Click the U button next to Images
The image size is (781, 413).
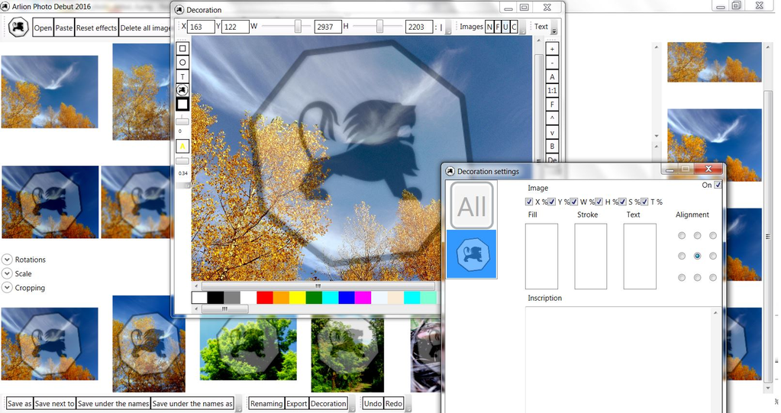point(505,27)
